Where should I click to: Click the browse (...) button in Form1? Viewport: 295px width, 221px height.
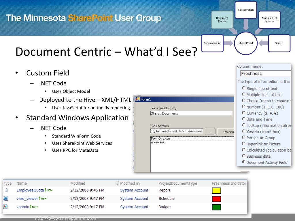point(210,131)
